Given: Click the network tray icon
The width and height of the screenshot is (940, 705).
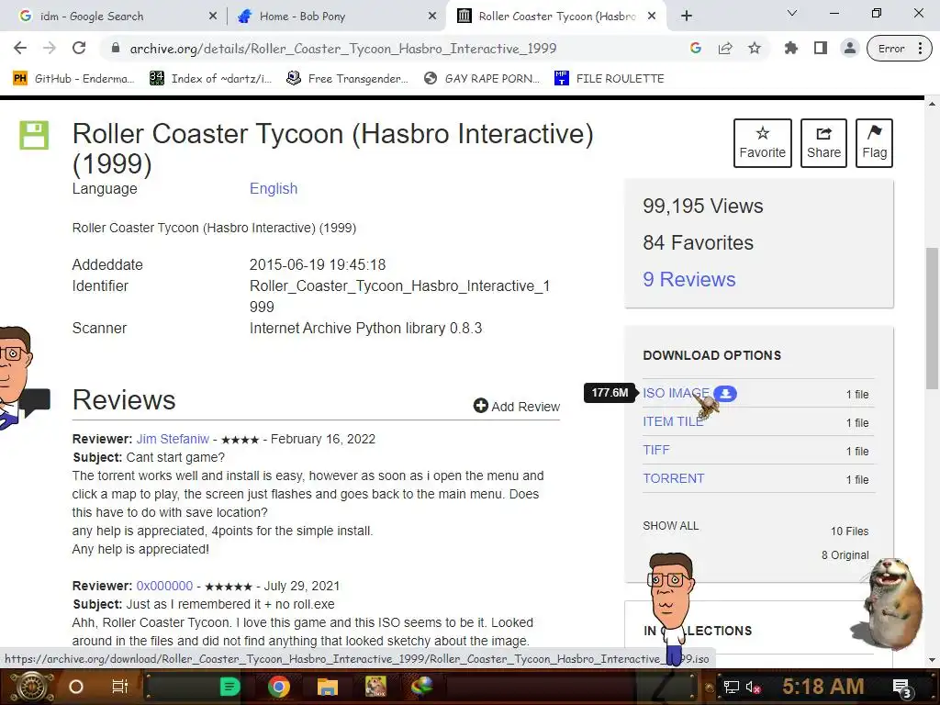Looking at the screenshot, I should 732,687.
